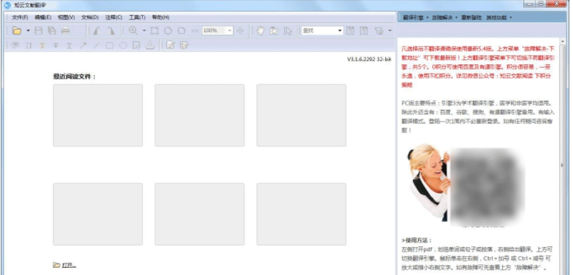Open top-right recent file thumbnail
The height and width of the screenshot is (275, 573).
302,116
